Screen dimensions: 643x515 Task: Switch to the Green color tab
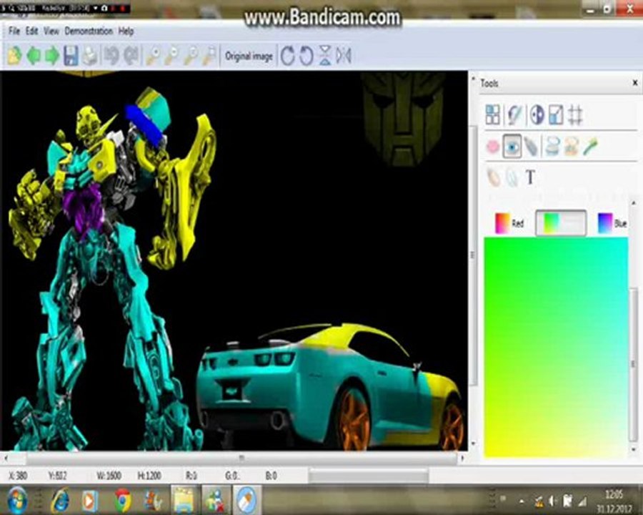click(561, 223)
